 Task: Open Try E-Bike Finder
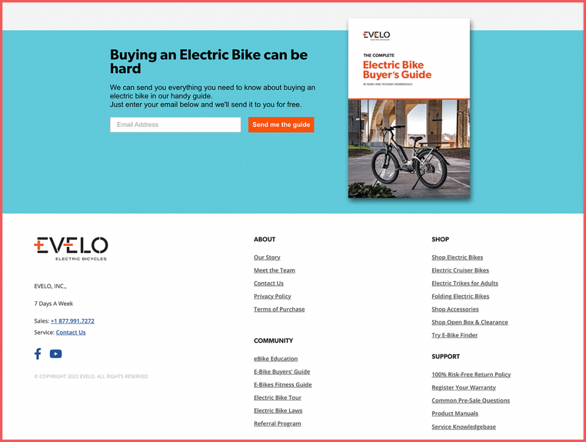pyautogui.click(x=454, y=335)
